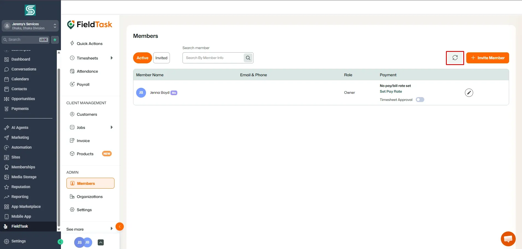
Task: Click the JB avatar of Jenna Boyd
Action: (x=141, y=93)
